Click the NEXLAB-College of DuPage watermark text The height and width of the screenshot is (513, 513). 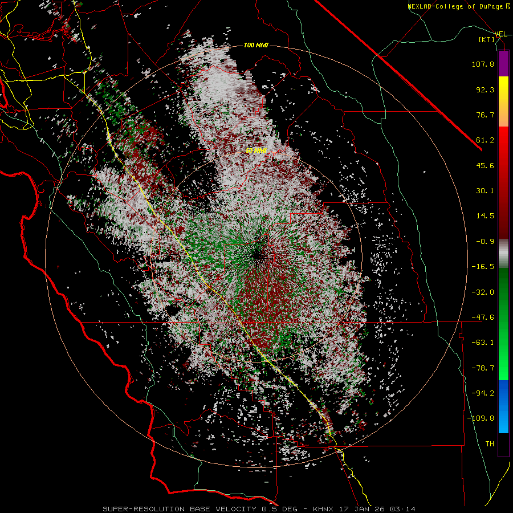458,6
